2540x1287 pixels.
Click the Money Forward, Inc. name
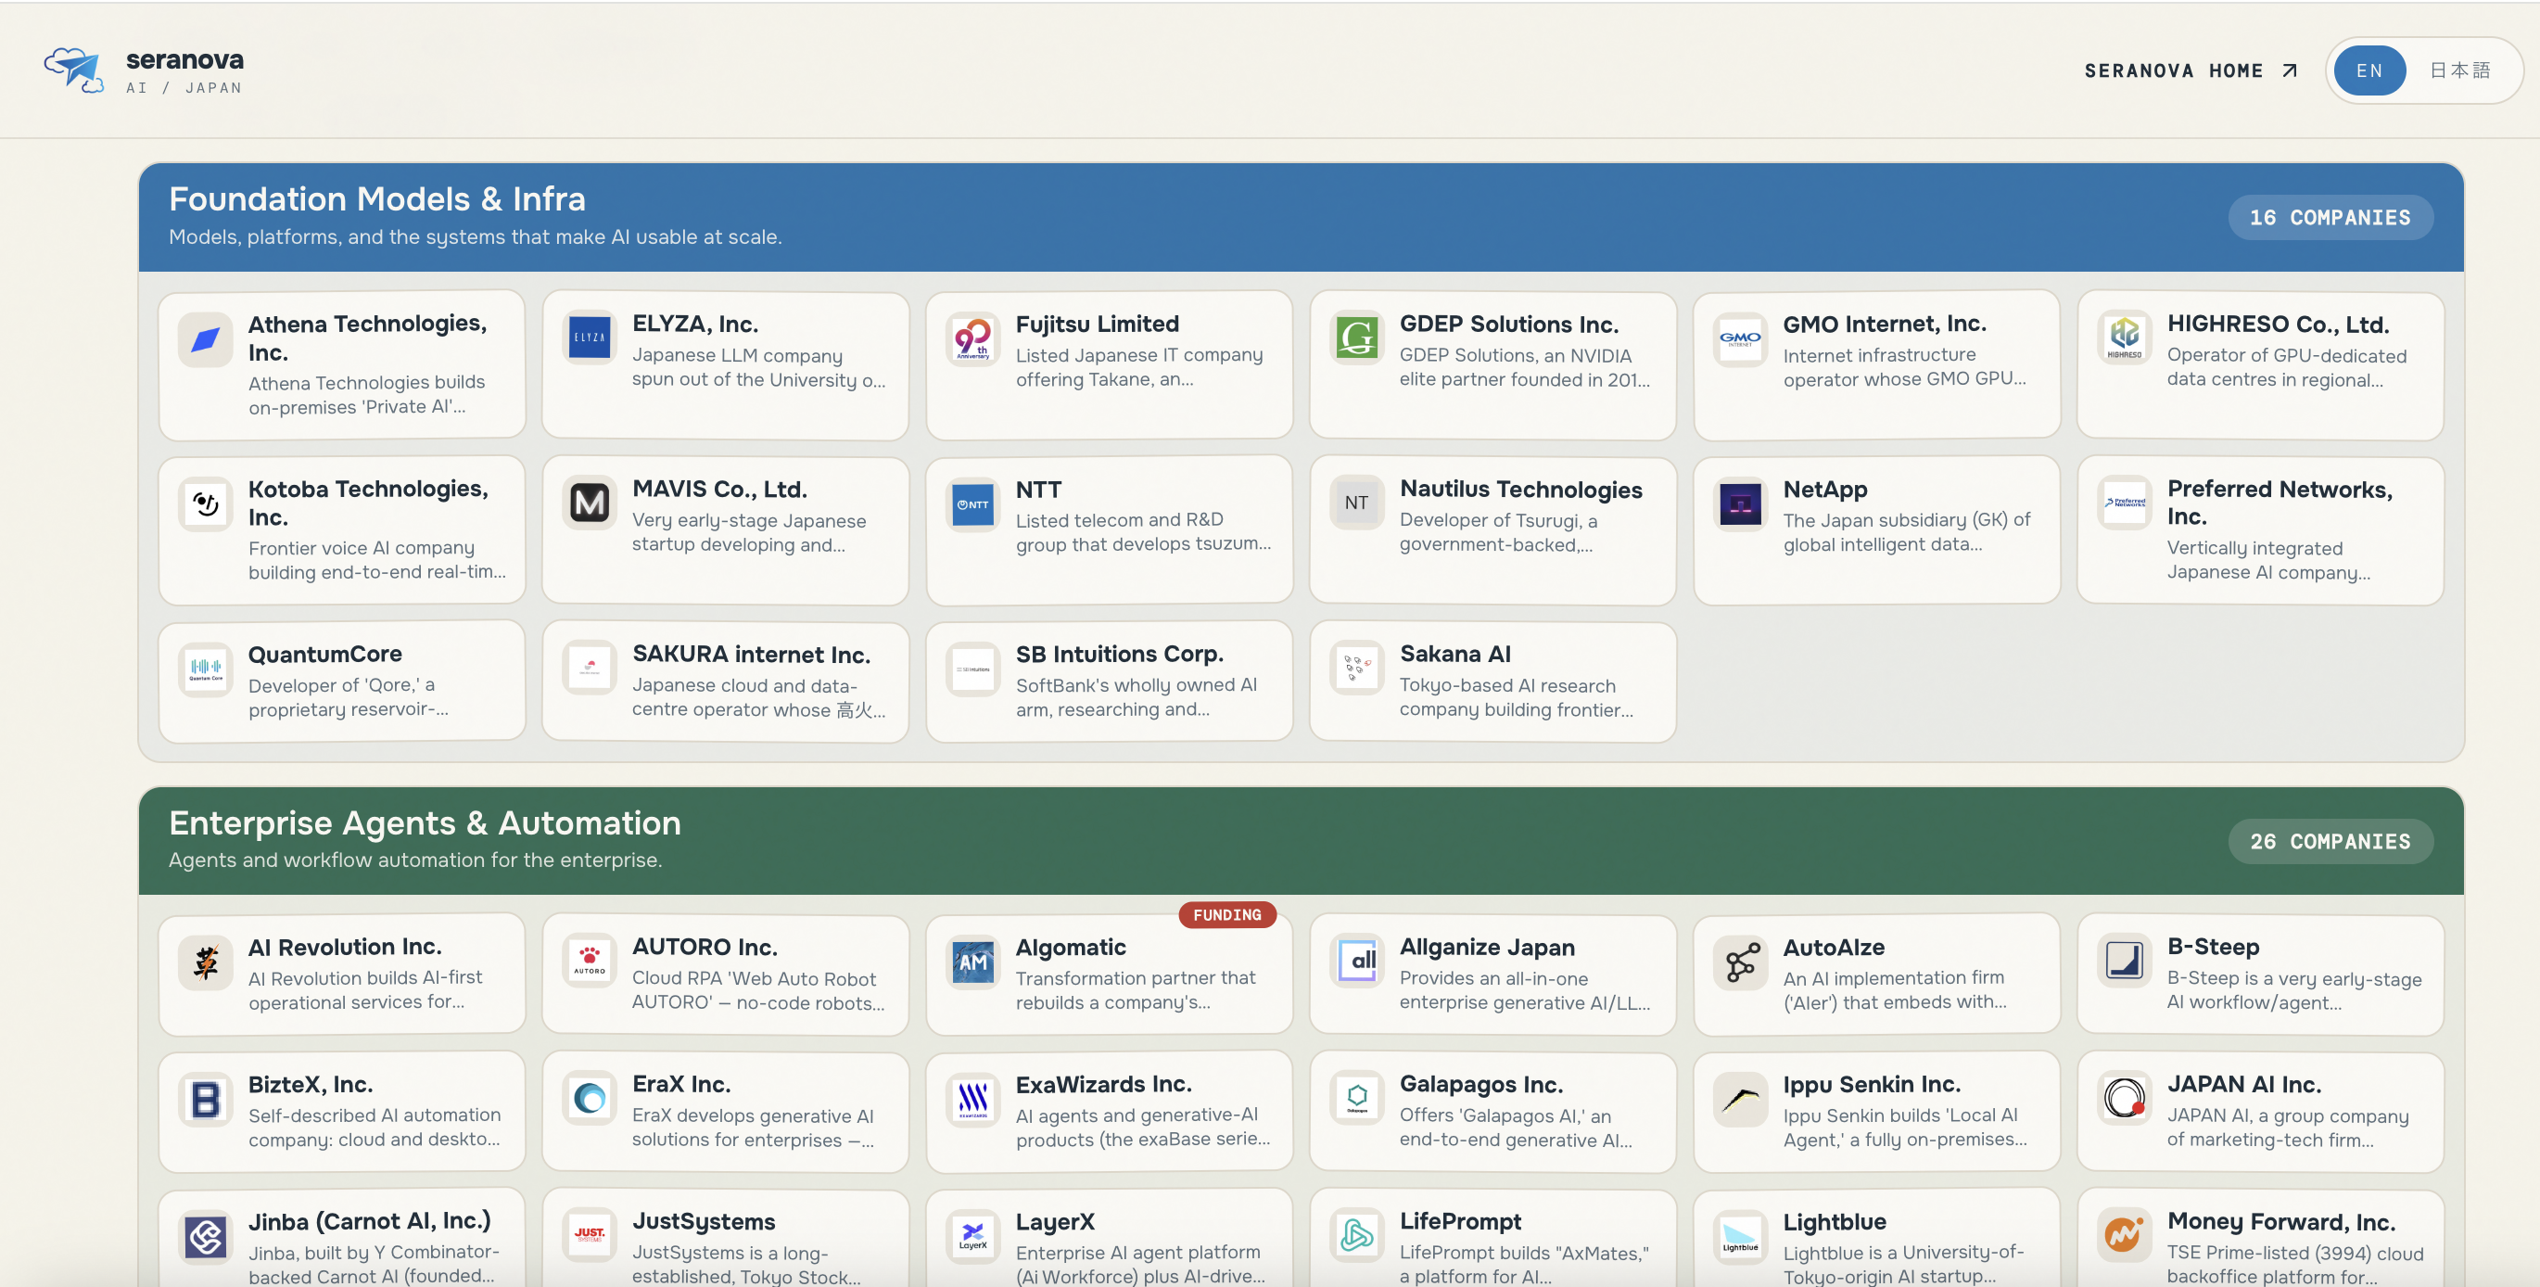(x=2281, y=1222)
